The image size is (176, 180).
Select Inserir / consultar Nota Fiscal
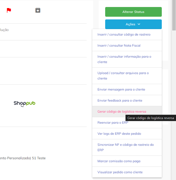click(x=127, y=46)
